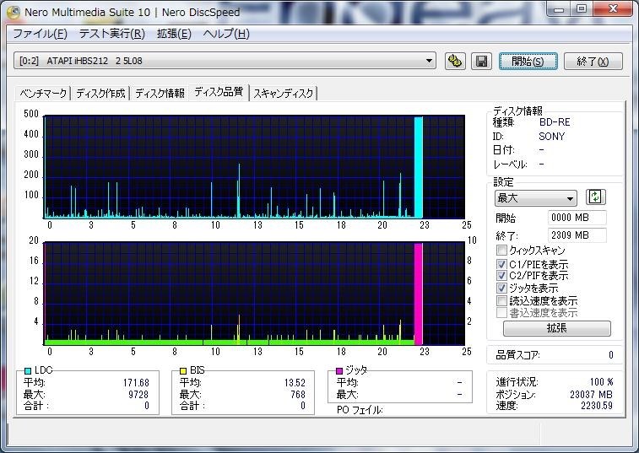The height and width of the screenshot is (453, 639).
Task: Click the cyan LDC legend swatch
Action: tap(28, 370)
